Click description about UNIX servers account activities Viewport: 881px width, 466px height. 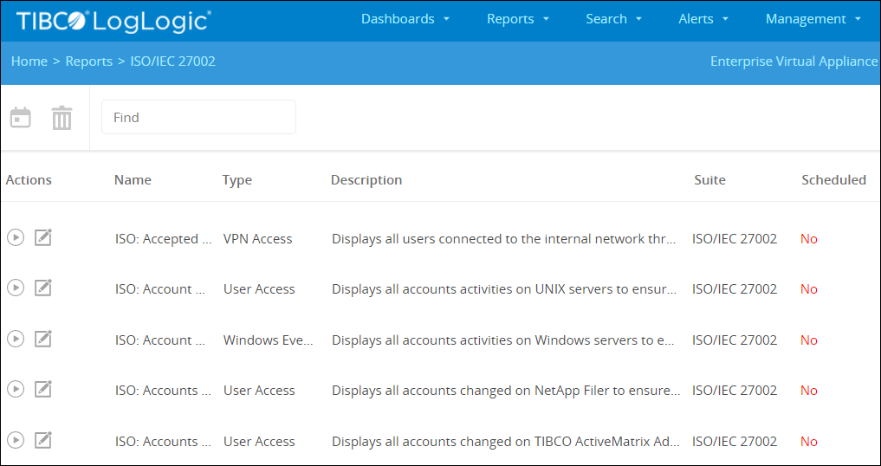[504, 289]
